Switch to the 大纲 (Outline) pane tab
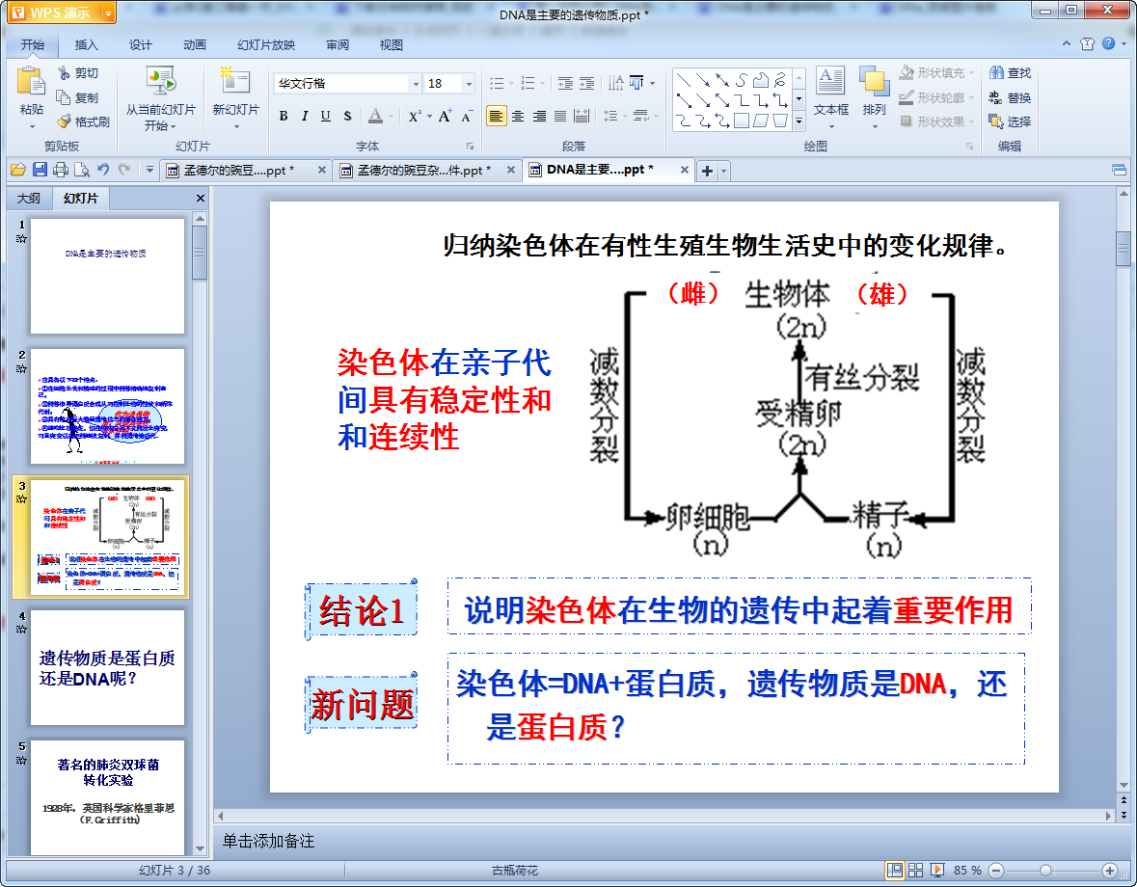Screen dimensions: 1137x887 coord(29,199)
